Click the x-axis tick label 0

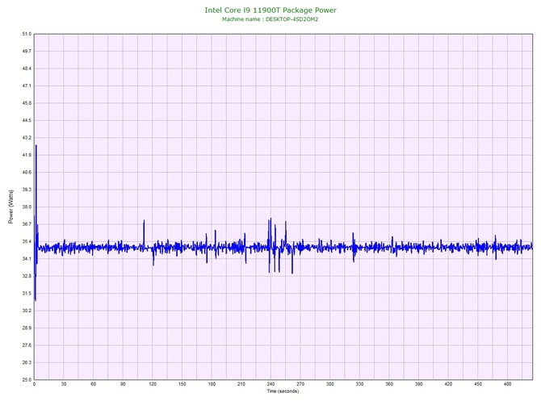pyautogui.click(x=34, y=384)
